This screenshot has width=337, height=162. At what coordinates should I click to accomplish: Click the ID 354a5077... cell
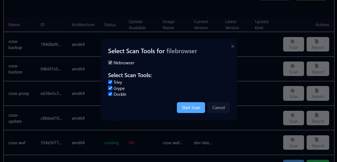tap(51, 143)
